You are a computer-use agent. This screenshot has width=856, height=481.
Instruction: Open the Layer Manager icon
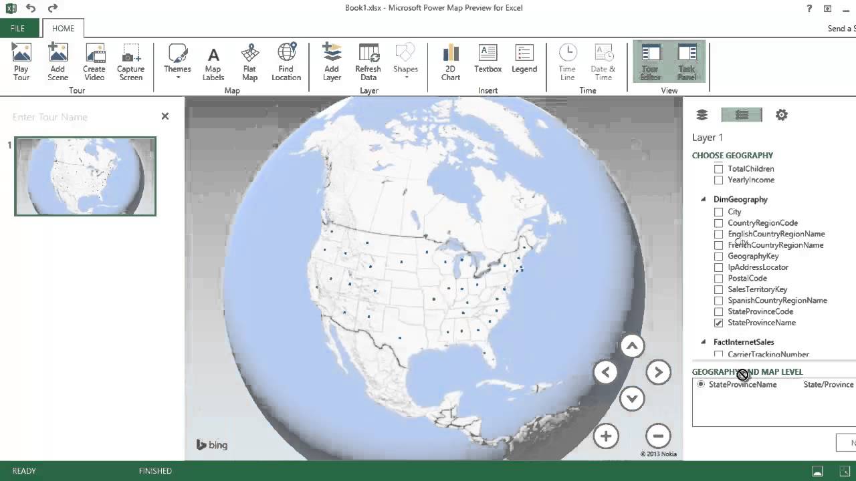click(702, 115)
